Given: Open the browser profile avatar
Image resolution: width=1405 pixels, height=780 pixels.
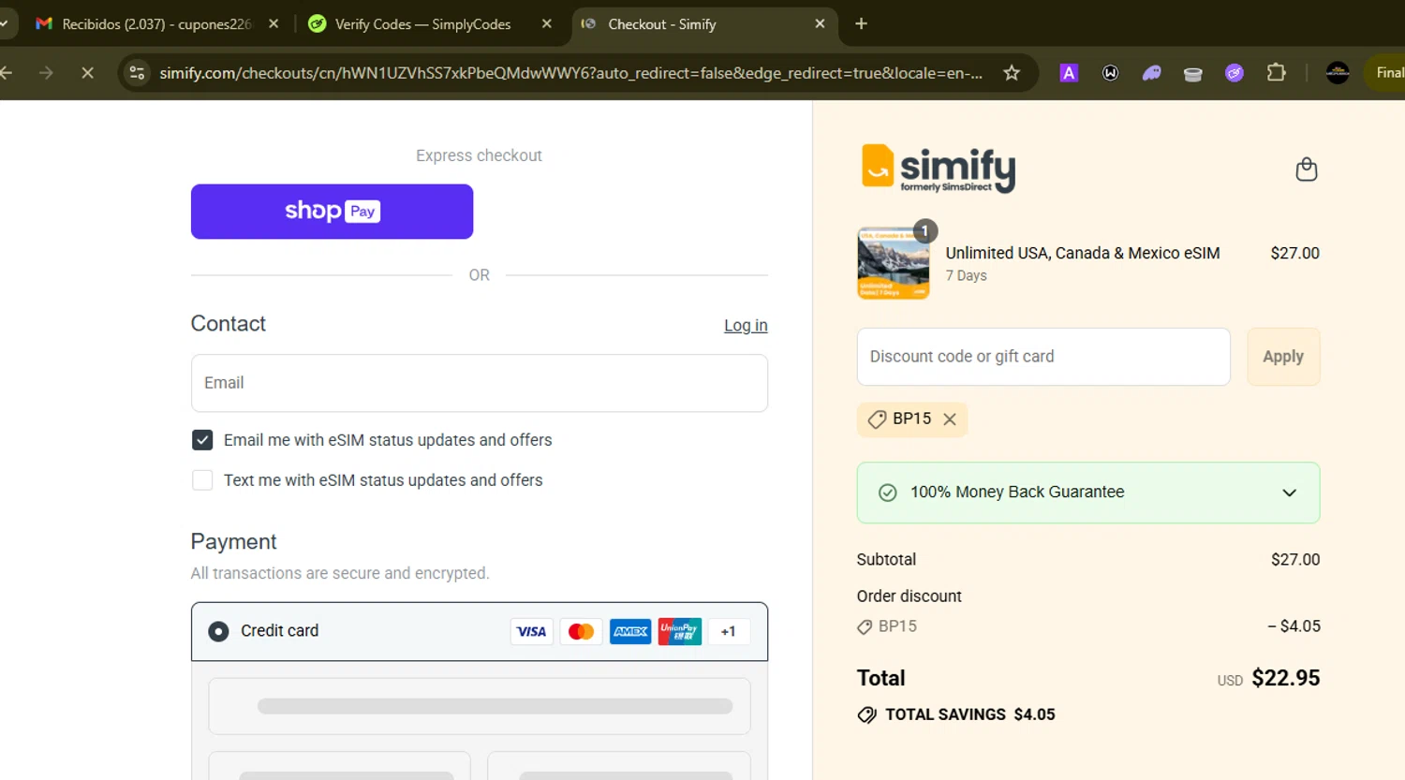Looking at the screenshot, I should coord(1338,73).
